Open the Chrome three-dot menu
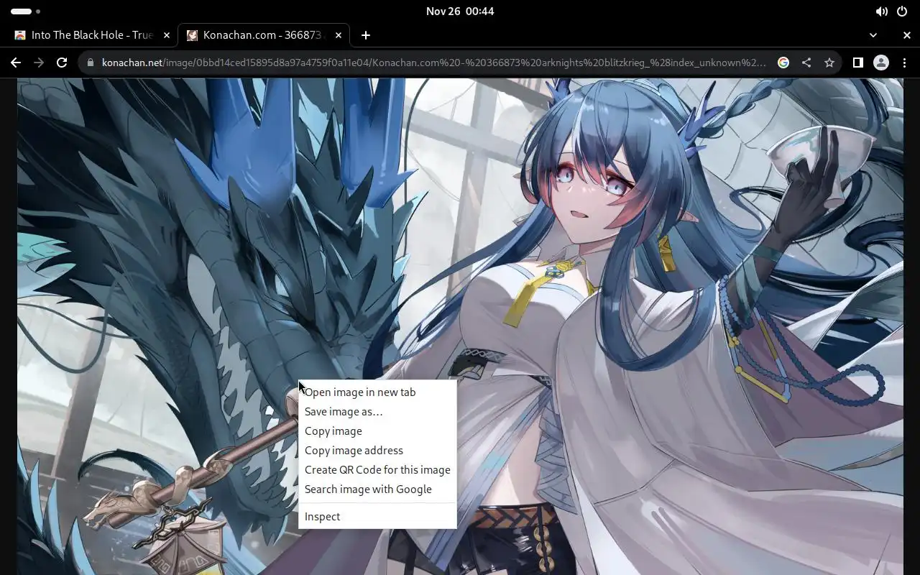This screenshot has height=575, width=920. [903, 63]
